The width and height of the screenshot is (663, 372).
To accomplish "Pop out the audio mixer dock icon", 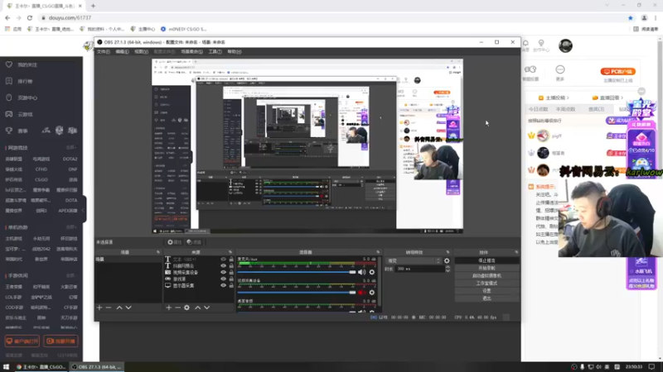I will [379, 252].
